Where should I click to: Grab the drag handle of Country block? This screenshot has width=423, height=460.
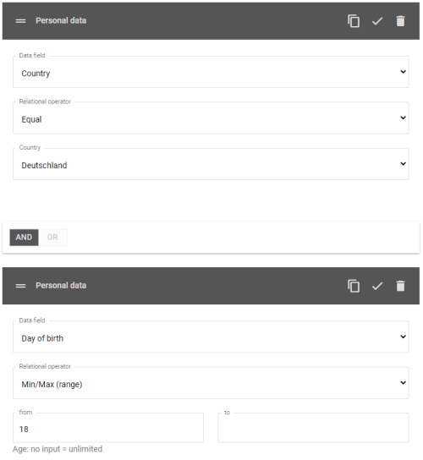[20, 21]
